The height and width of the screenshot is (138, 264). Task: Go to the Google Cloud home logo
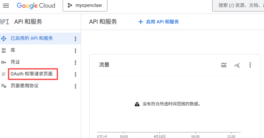click(x=36, y=6)
